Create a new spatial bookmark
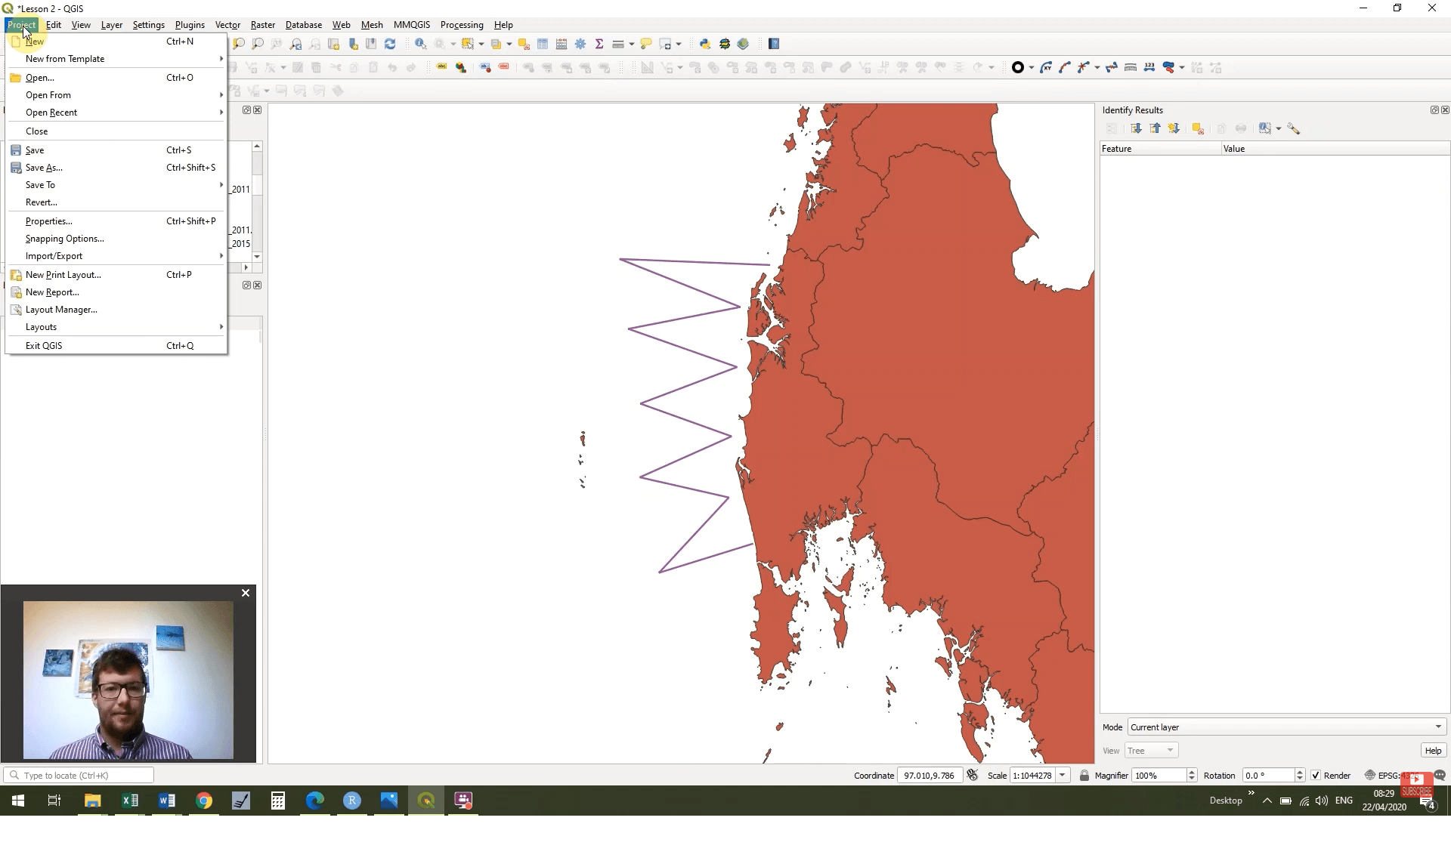 tap(353, 44)
